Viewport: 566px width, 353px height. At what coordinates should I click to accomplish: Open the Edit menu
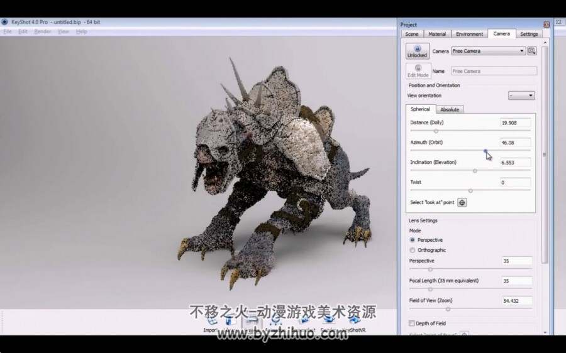coord(23,31)
